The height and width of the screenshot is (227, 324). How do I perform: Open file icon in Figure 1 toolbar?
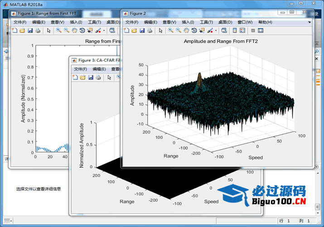22,30
